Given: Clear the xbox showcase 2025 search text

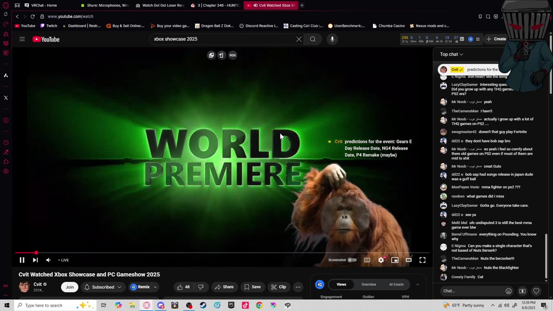Looking at the screenshot, I should pos(299,39).
